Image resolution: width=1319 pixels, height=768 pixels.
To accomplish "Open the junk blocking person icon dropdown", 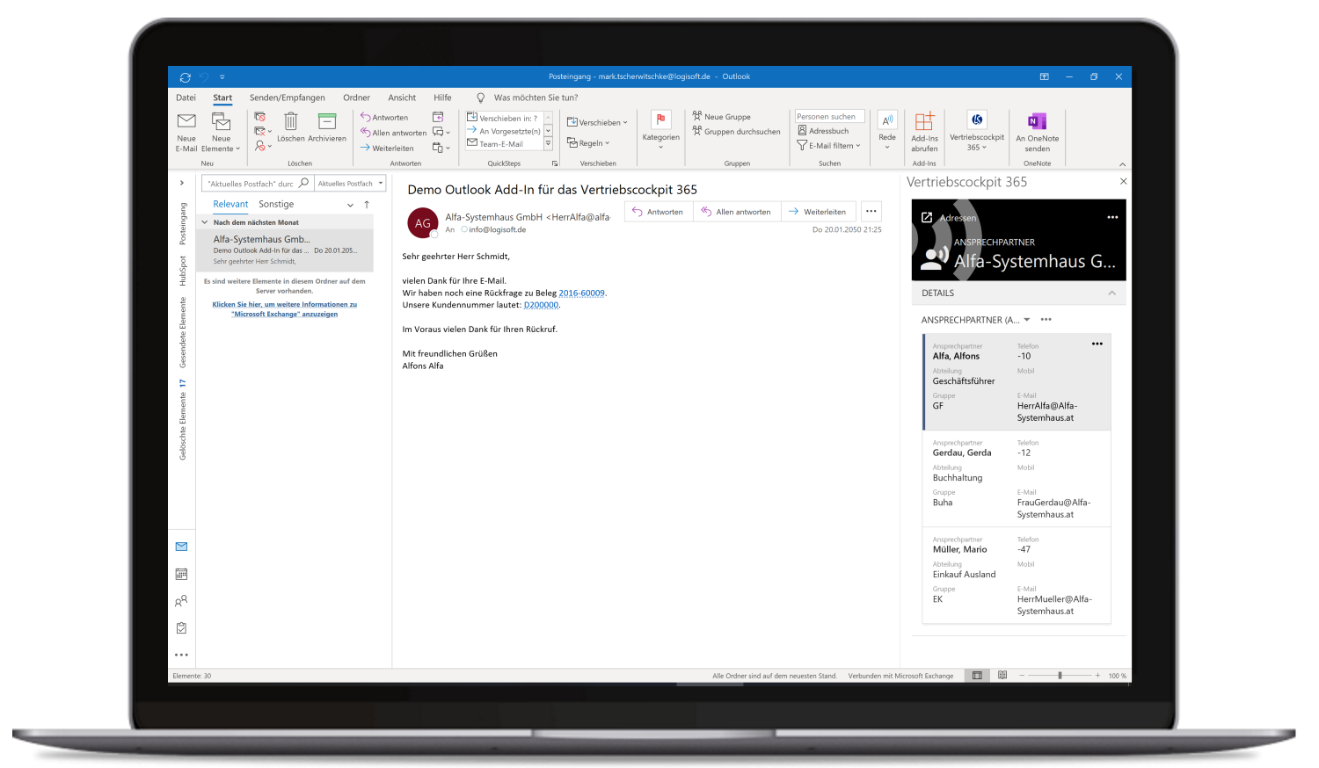I will [263, 146].
